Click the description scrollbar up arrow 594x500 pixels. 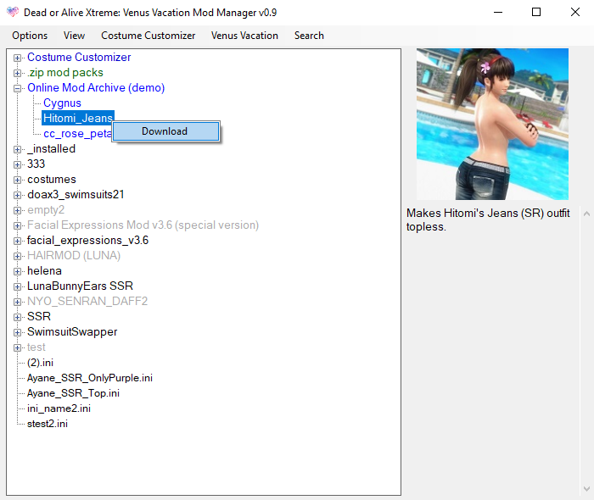586,214
